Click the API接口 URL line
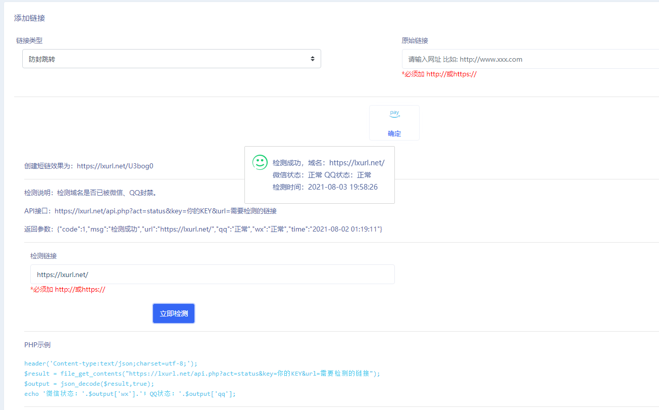This screenshot has width=659, height=410. 150,211
